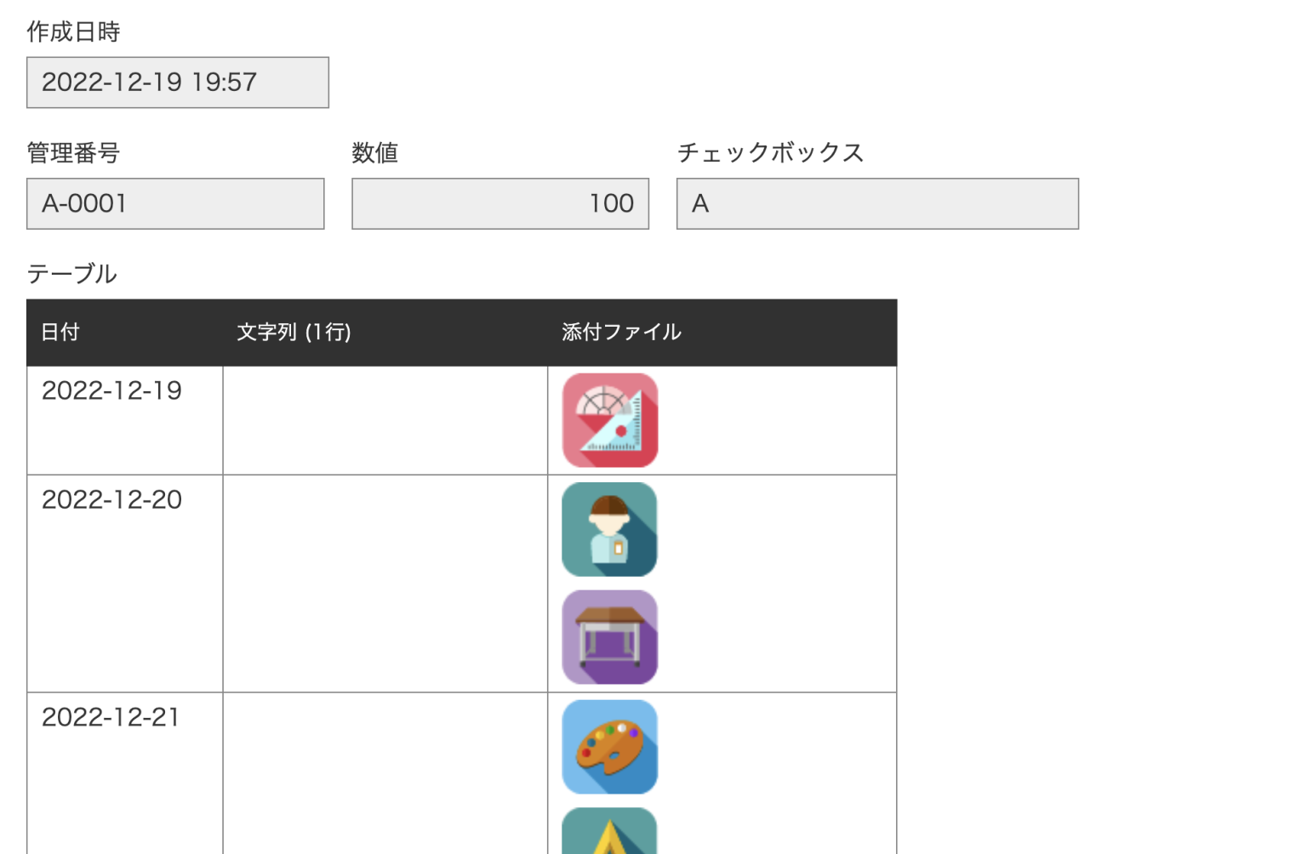Viewport: 1307px width, 854px height.
Task: Click the テーブル section label
Action: coord(71,274)
